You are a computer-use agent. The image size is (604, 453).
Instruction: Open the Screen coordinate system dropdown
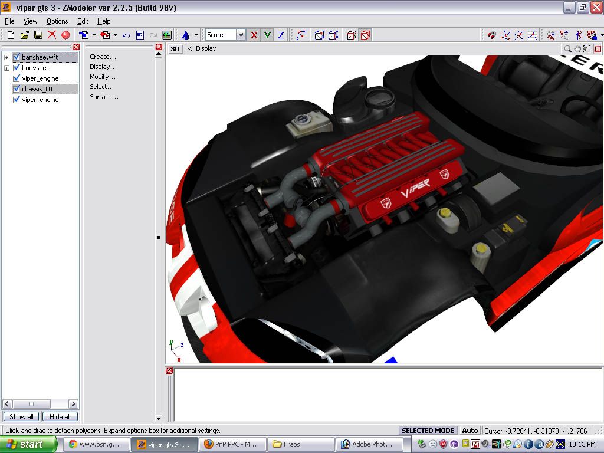tap(241, 35)
